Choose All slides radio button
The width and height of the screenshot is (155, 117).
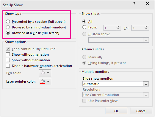(x=84, y=22)
